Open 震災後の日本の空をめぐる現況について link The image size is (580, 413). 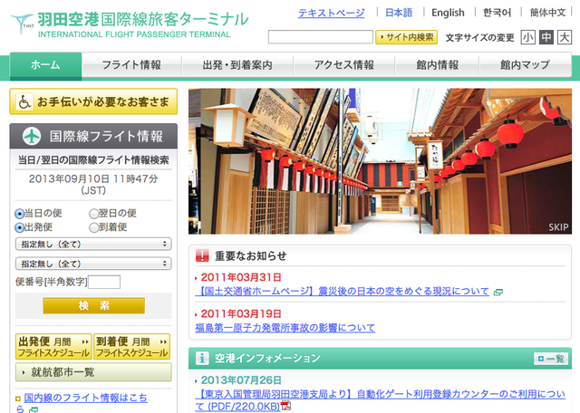click(343, 292)
